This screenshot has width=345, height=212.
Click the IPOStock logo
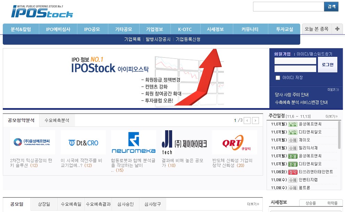[42, 11]
